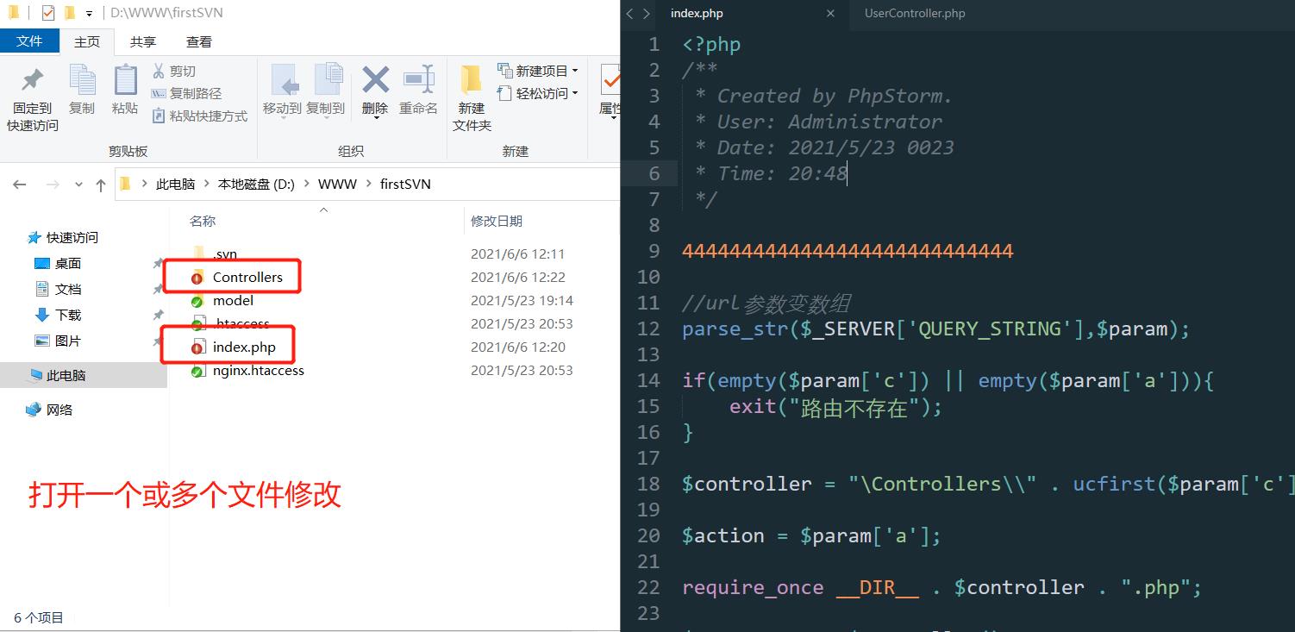Click the model folder green check icon
This screenshot has width=1295, height=632.
point(197,300)
